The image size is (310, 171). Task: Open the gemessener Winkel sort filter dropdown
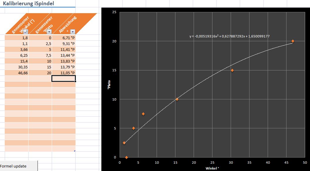26,32
